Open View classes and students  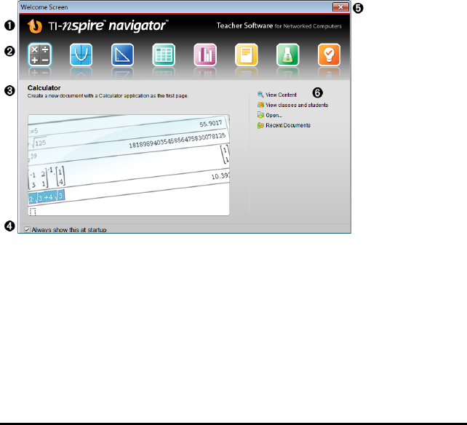click(x=297, y=105)
